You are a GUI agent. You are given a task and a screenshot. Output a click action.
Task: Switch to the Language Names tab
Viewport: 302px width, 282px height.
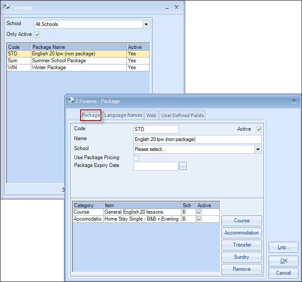click(123, 115)
